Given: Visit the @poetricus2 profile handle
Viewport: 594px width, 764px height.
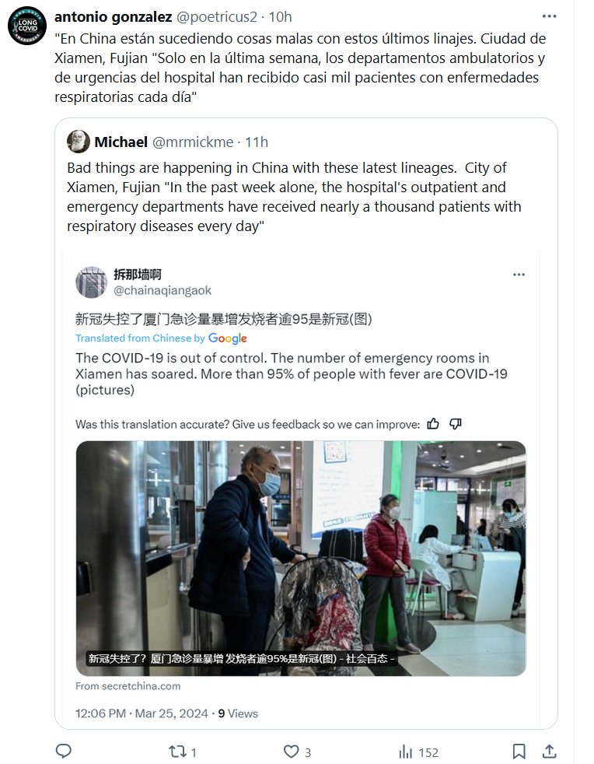Looking at the screenshot, I should click(216, 17).
